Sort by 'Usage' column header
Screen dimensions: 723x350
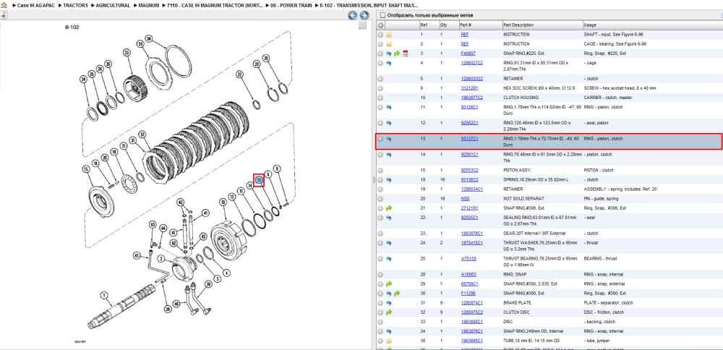tap(652, 25)
